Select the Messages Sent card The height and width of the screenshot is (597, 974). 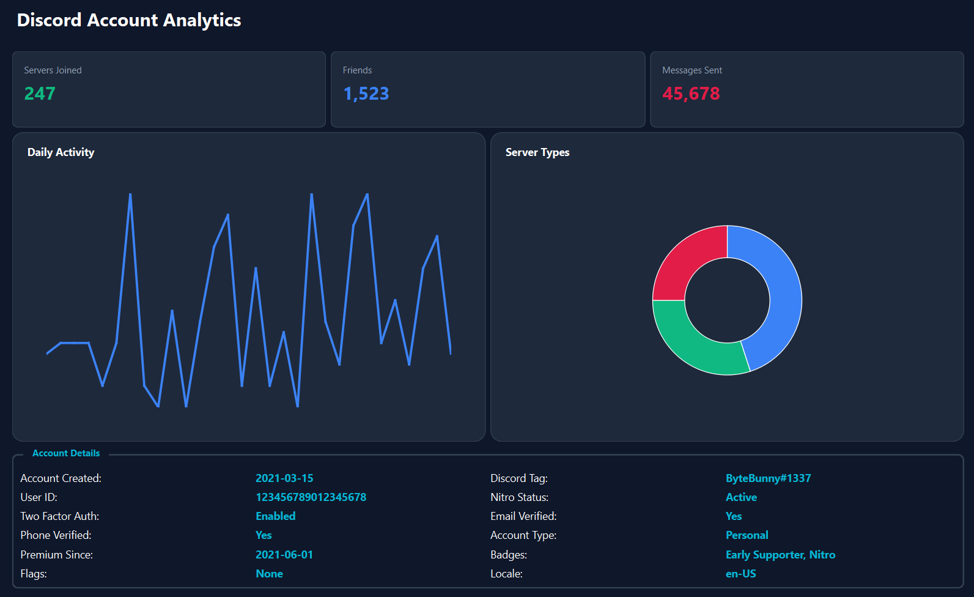pyautogui.click(x=806, y=89)
